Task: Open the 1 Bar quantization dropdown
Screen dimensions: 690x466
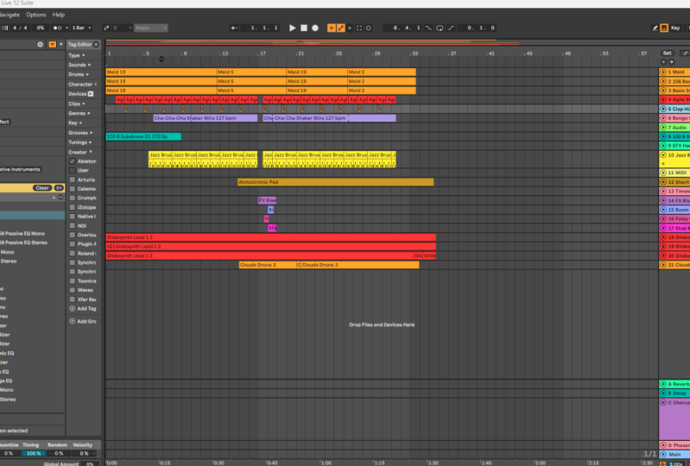Action: [81, 28]
